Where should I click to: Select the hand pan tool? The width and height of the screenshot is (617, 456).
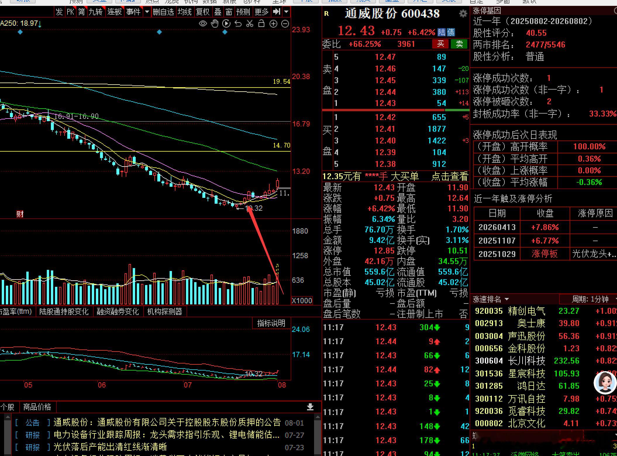(215, 24)
